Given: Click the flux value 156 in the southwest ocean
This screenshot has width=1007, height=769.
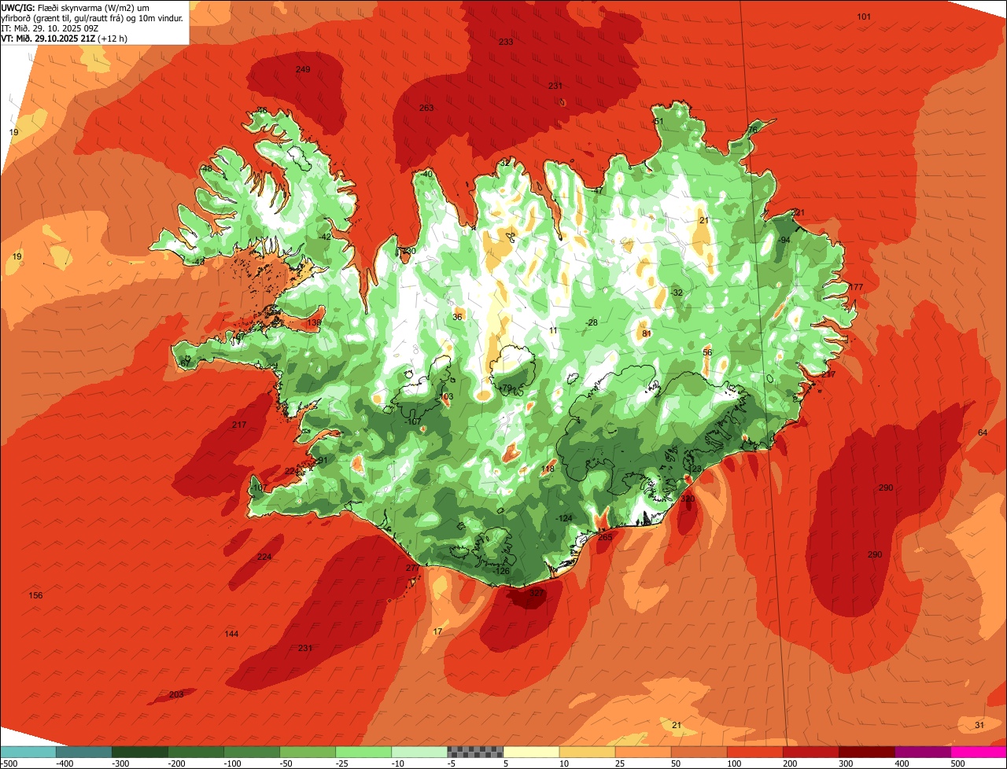Looking at the screenshot, I should 35,595.
